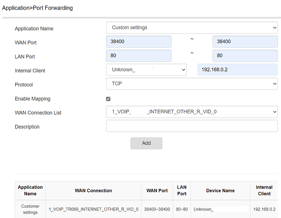Open the WAN Connection List dropdown

tap(192, 112)
